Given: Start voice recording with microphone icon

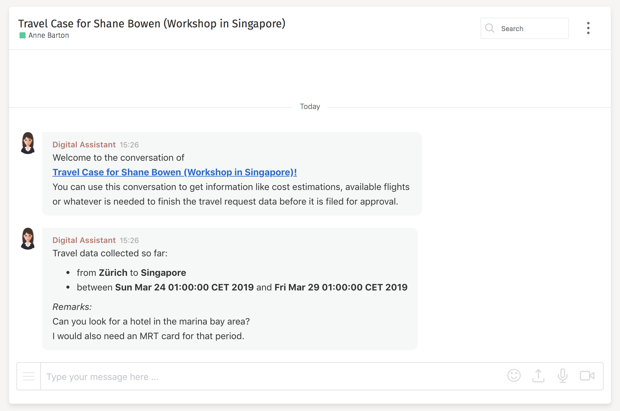Looking at the screenshot, I should point(562,376).
